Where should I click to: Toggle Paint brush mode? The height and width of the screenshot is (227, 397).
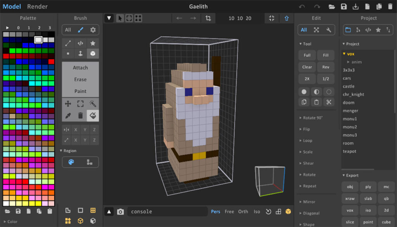(80, 91)
